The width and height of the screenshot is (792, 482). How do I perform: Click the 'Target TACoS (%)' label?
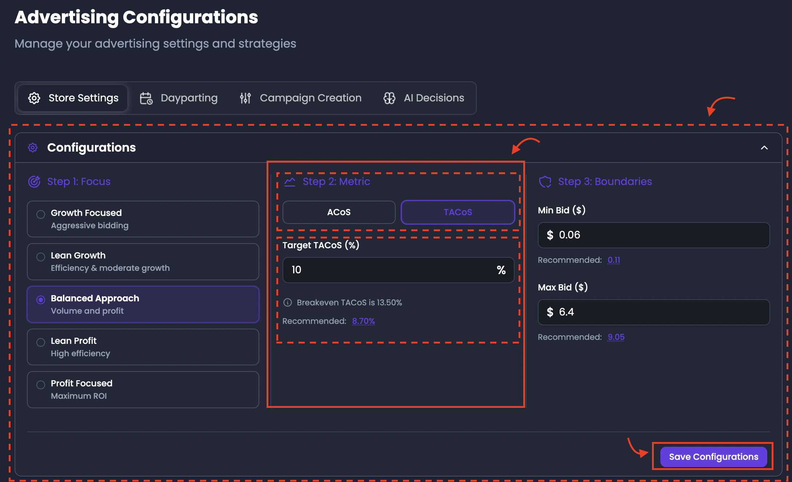(321, 245)
